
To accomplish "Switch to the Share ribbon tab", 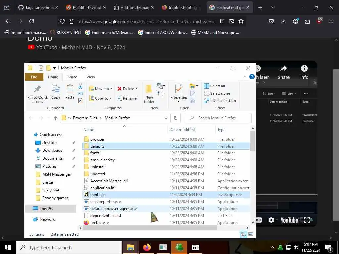I will [x=72, y=77].
